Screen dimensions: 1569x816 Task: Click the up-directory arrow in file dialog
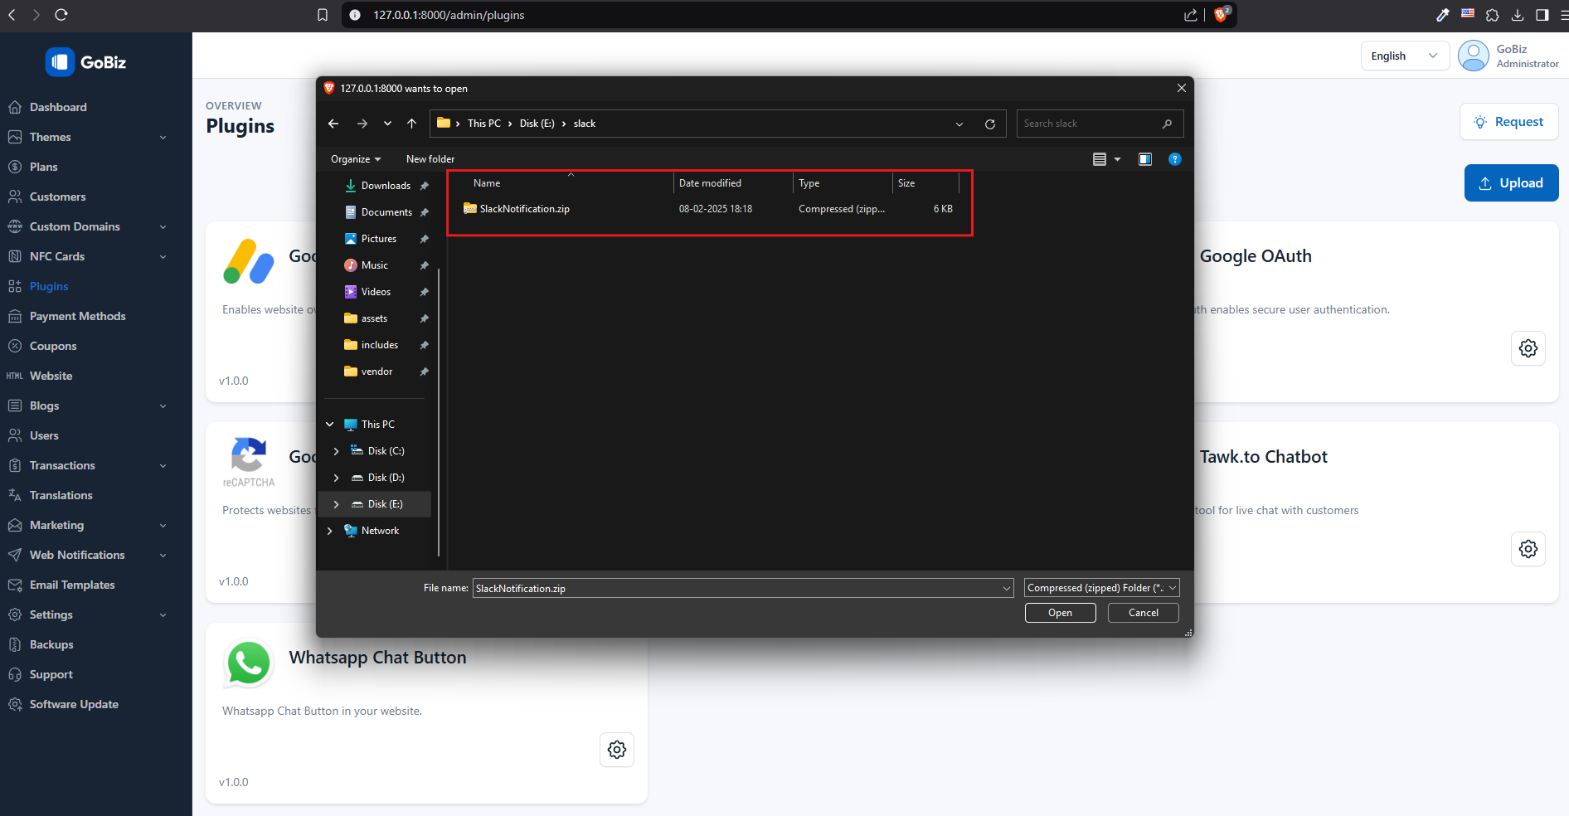click(x=411, y=124)
